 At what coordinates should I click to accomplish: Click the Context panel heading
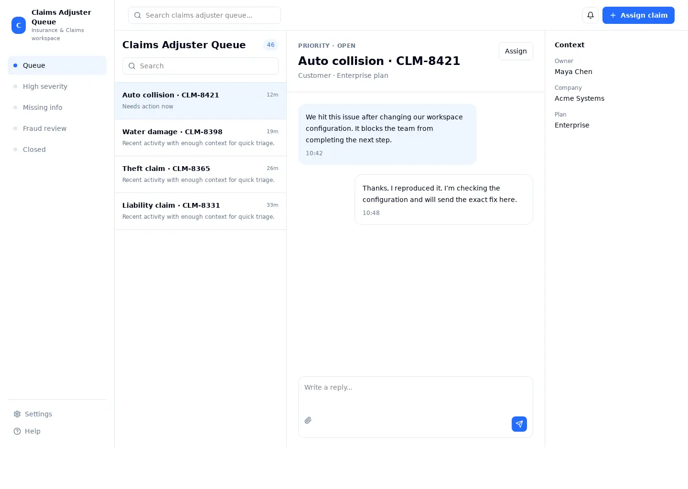[570, 45]
